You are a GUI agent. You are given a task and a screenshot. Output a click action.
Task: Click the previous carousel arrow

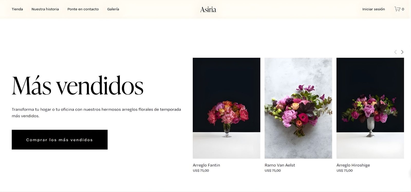tap(395, 52)
